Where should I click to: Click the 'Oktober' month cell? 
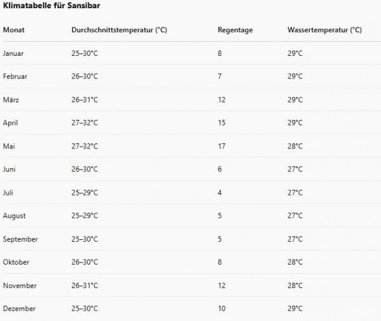pyautogui.click(x=16, y=262)
